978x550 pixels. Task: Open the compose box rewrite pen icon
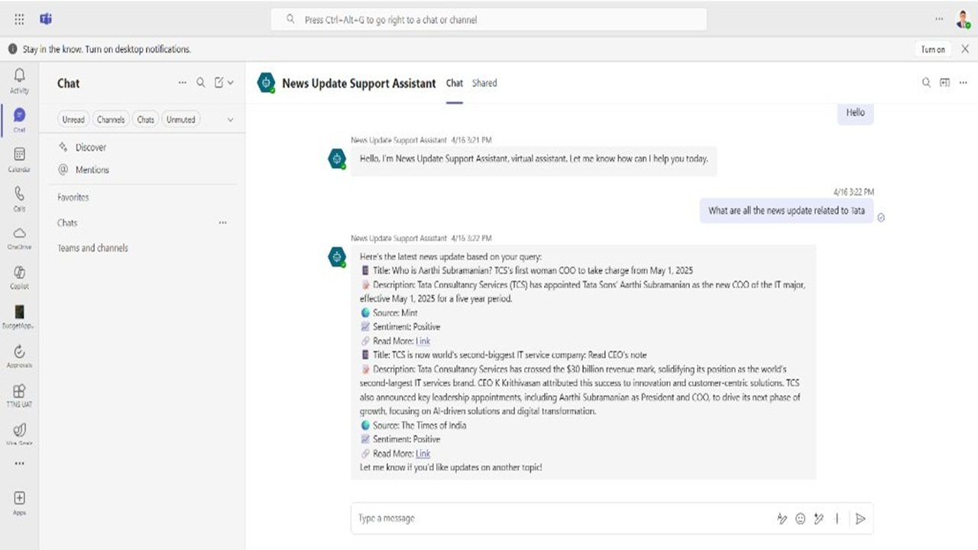[x=819, y=519]
